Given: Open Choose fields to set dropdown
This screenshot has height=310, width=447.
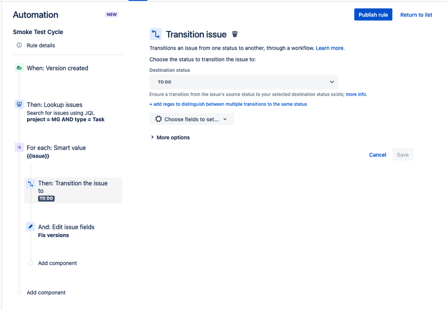Looking at the screenshot, I should (x=192, y=119).
